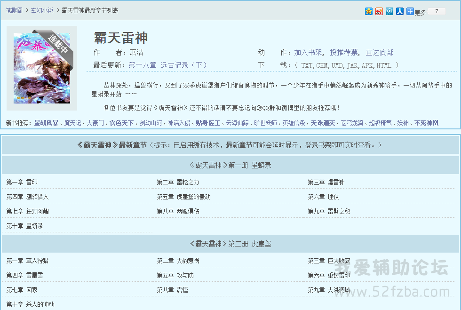Image resolution: width=461 pixels, height=310 pixels.
Task: Open the 更多 share options plus icon
Action: tap(410, 11)
